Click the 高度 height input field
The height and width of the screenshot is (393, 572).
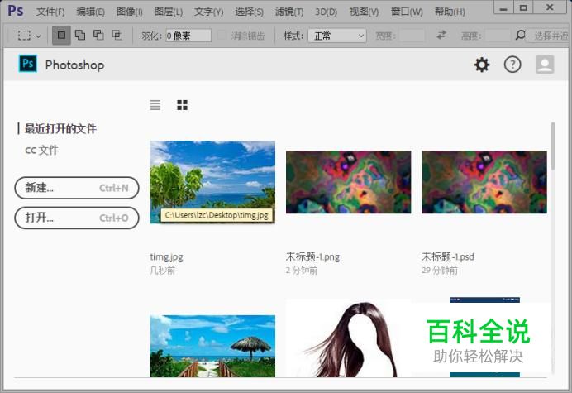[x=498, y=36]
